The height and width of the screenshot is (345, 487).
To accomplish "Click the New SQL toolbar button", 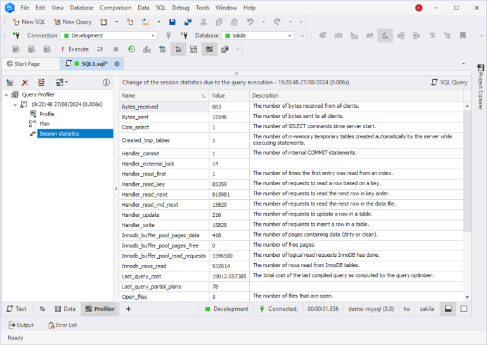I will coord(29,22).
